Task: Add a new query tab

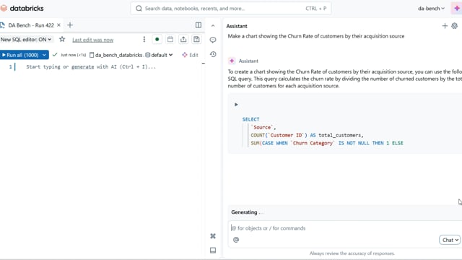Action: pos(70,25)
